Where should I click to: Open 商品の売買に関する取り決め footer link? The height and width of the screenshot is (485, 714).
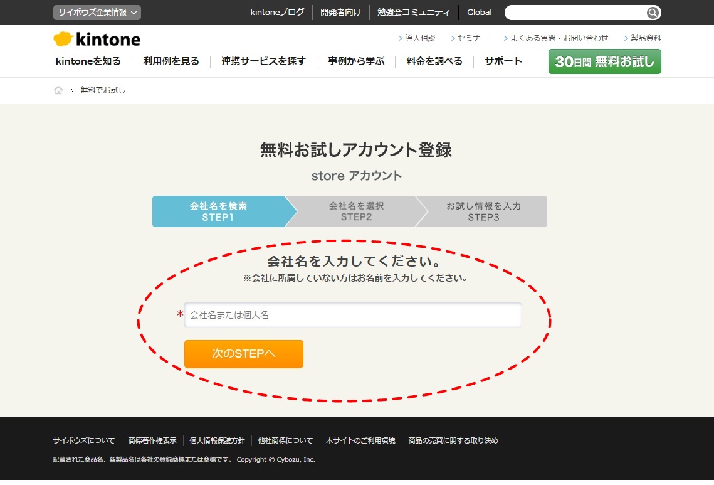(453, 441)
